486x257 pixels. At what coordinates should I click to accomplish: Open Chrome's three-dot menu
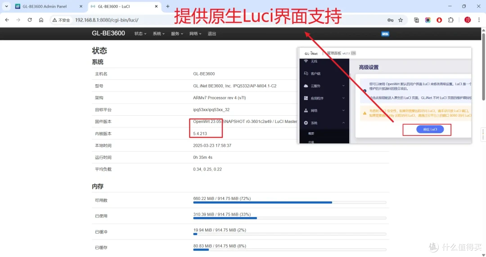click(479, 20)
